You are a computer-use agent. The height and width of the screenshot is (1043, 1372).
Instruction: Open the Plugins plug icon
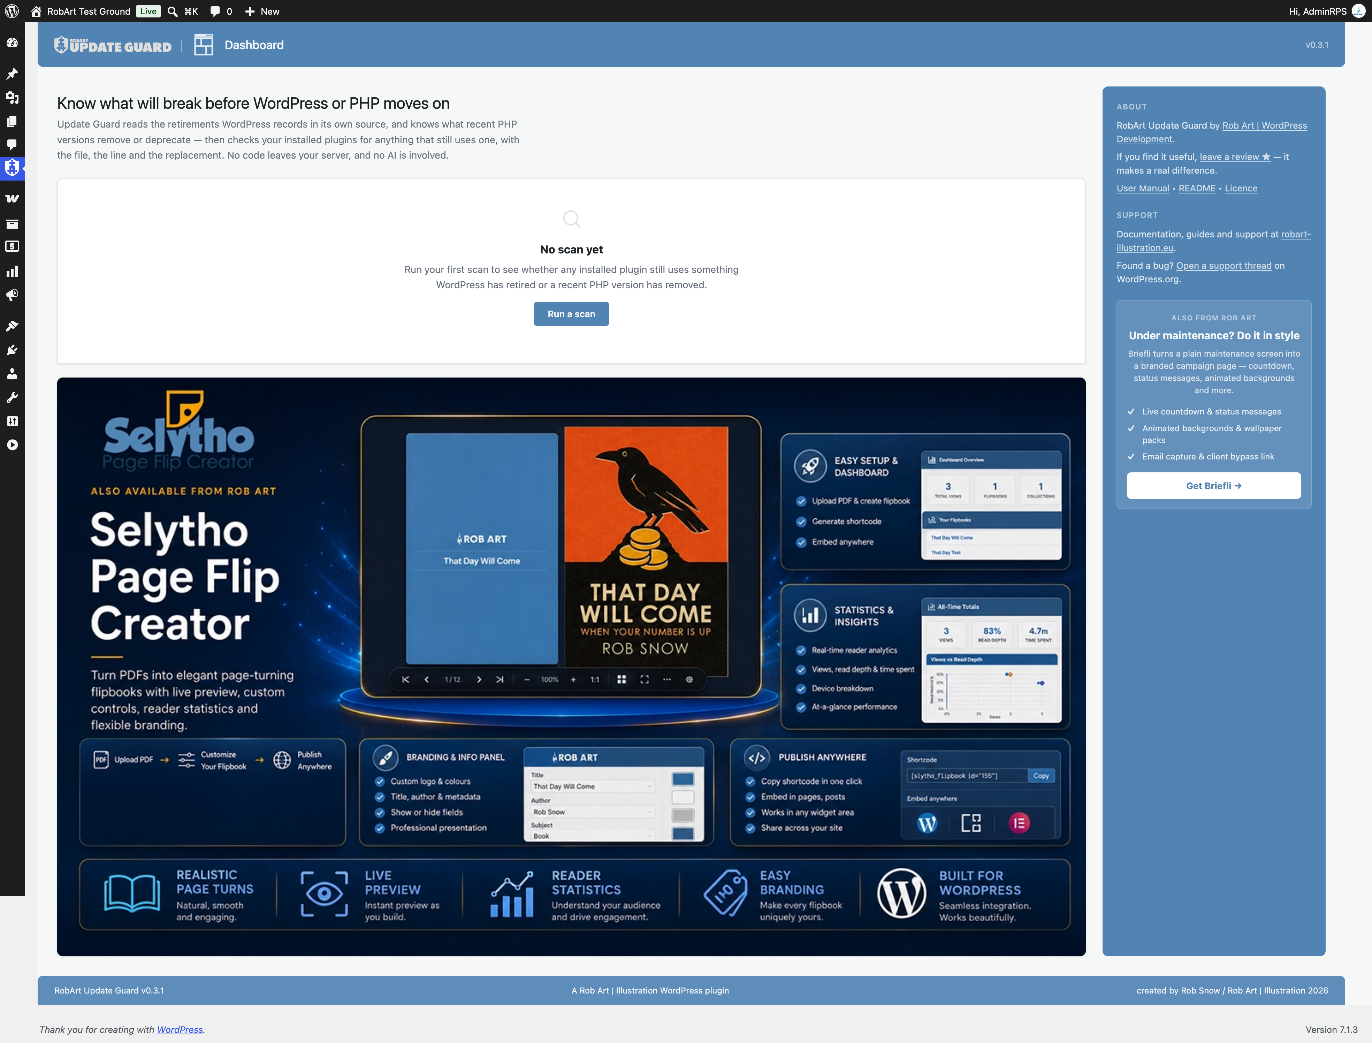tap(12, 350)
